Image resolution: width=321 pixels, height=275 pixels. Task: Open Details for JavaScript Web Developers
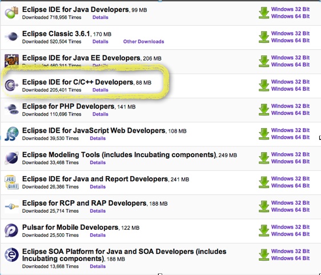click(98, 138)
